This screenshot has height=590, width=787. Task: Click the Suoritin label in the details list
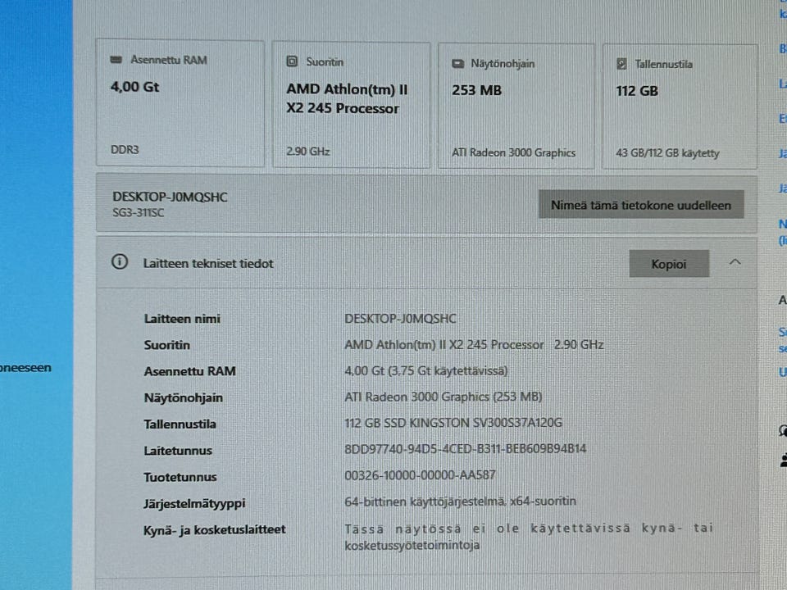[x=166, y=345]
